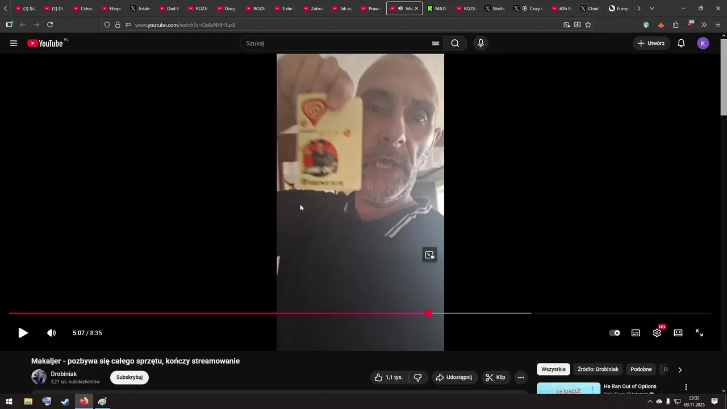This screenshot has width=727, height=409.
Task: Click the page vertical scrollbar
Action: pyautogui.click(x=723, y=77)
